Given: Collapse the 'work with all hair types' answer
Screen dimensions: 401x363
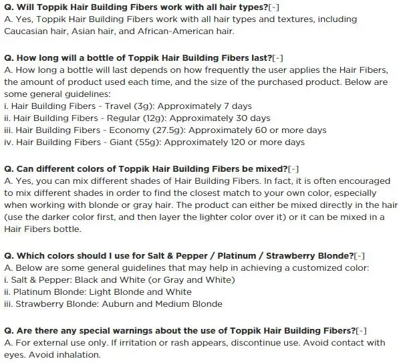Looking at the screenshot, I should [x=273, y=7].
